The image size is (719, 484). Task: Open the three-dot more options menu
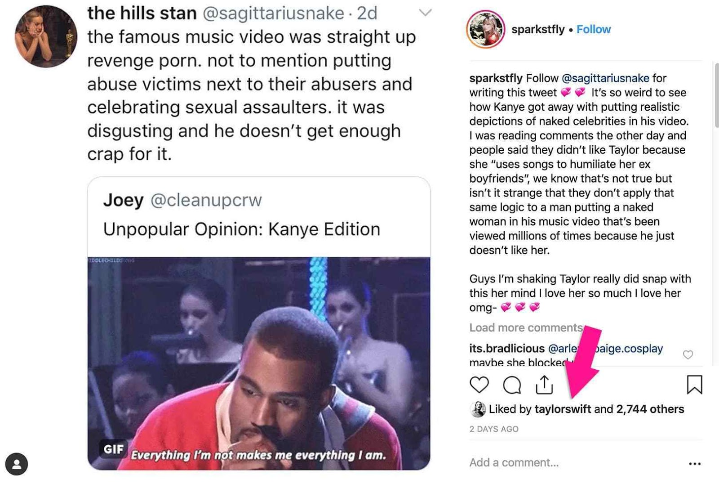click(x=695, y=463)
